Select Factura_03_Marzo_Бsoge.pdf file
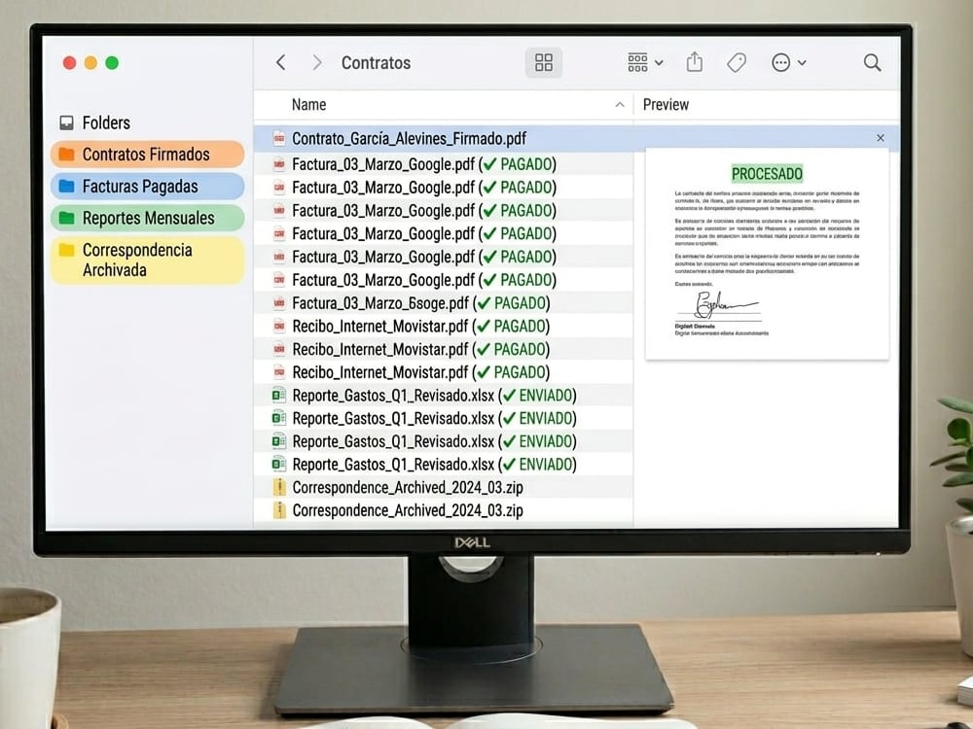973x729 pixels. pos(444,303)
